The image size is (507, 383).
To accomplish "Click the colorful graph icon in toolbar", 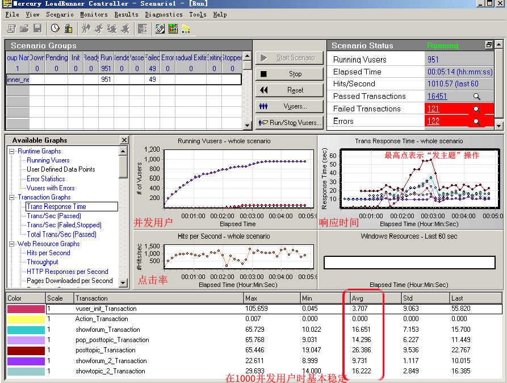I will click(x=173, y=28).
